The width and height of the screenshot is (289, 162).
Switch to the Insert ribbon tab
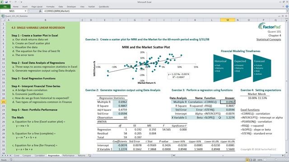tap(25, 7)
